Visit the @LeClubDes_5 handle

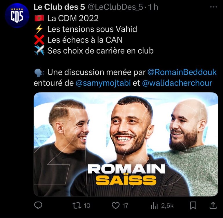click(115, 7)
